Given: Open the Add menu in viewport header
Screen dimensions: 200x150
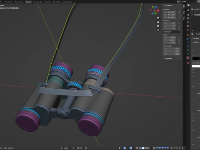Looking at the screenshot, I should pos(5,148).
